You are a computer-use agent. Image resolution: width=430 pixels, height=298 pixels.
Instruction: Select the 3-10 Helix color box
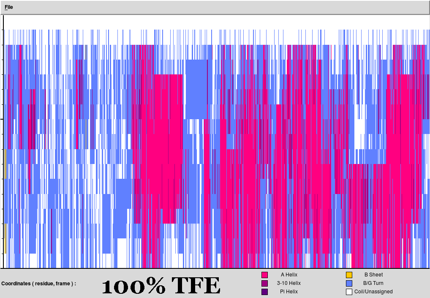tap(265, 283)
